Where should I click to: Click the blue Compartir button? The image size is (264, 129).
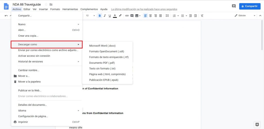click(250, 6)
